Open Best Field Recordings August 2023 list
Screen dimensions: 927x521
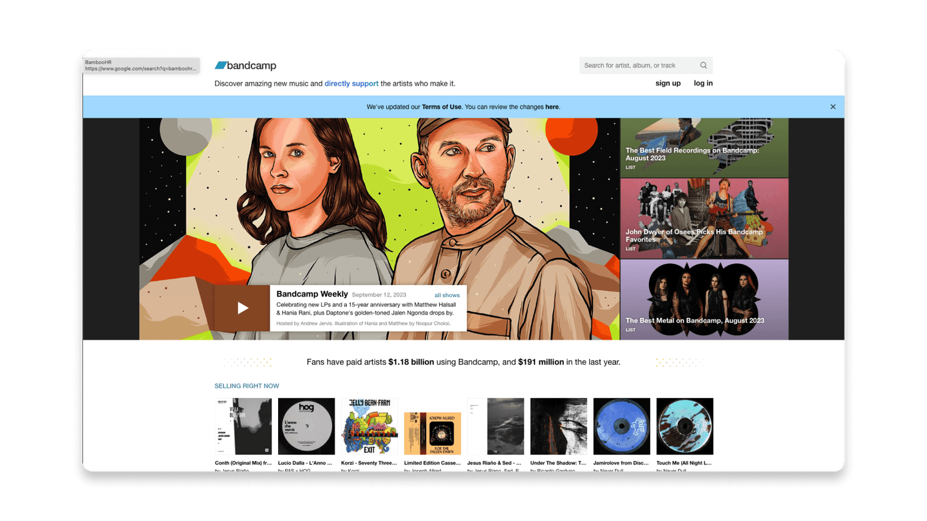tap(704, 147)
